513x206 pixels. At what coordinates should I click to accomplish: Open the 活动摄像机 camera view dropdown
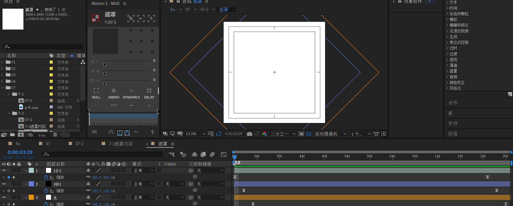click(x=330, y=134)
